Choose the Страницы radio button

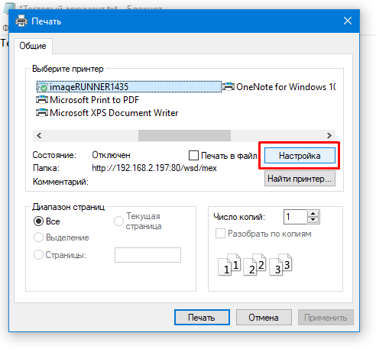click(38, 254)
